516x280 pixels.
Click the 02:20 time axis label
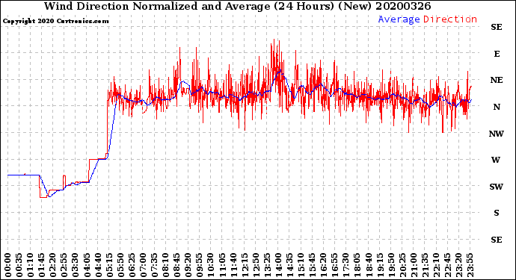click(x=52, y=265)
